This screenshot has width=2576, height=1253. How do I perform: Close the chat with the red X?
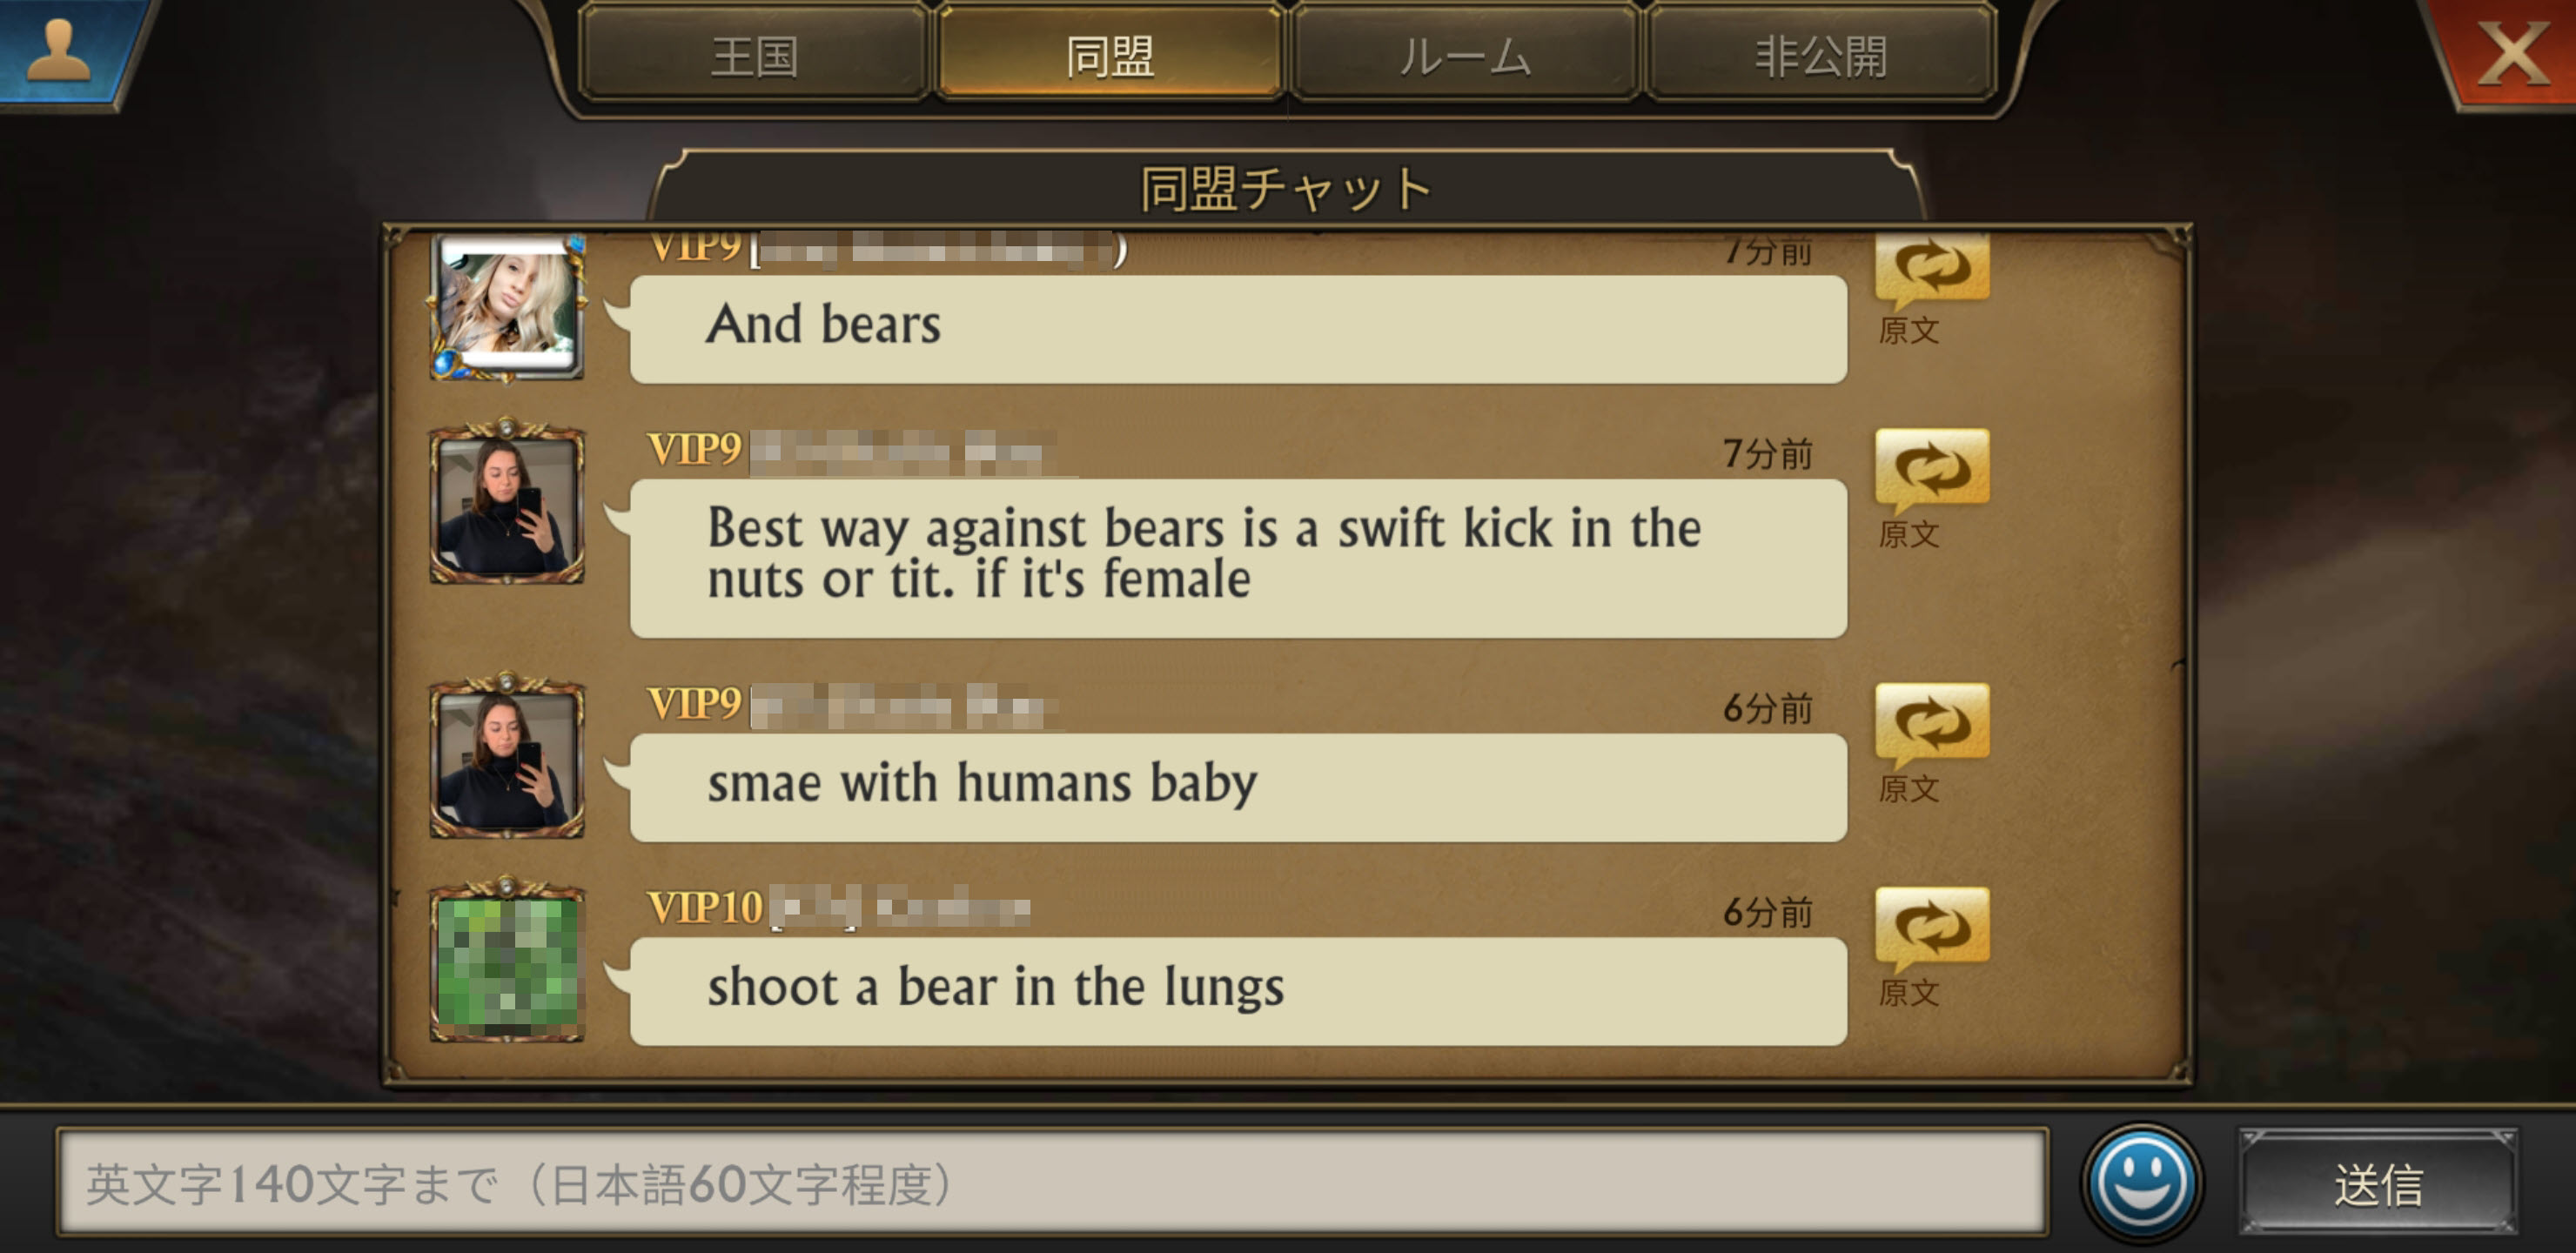(x=2511, y=53)
